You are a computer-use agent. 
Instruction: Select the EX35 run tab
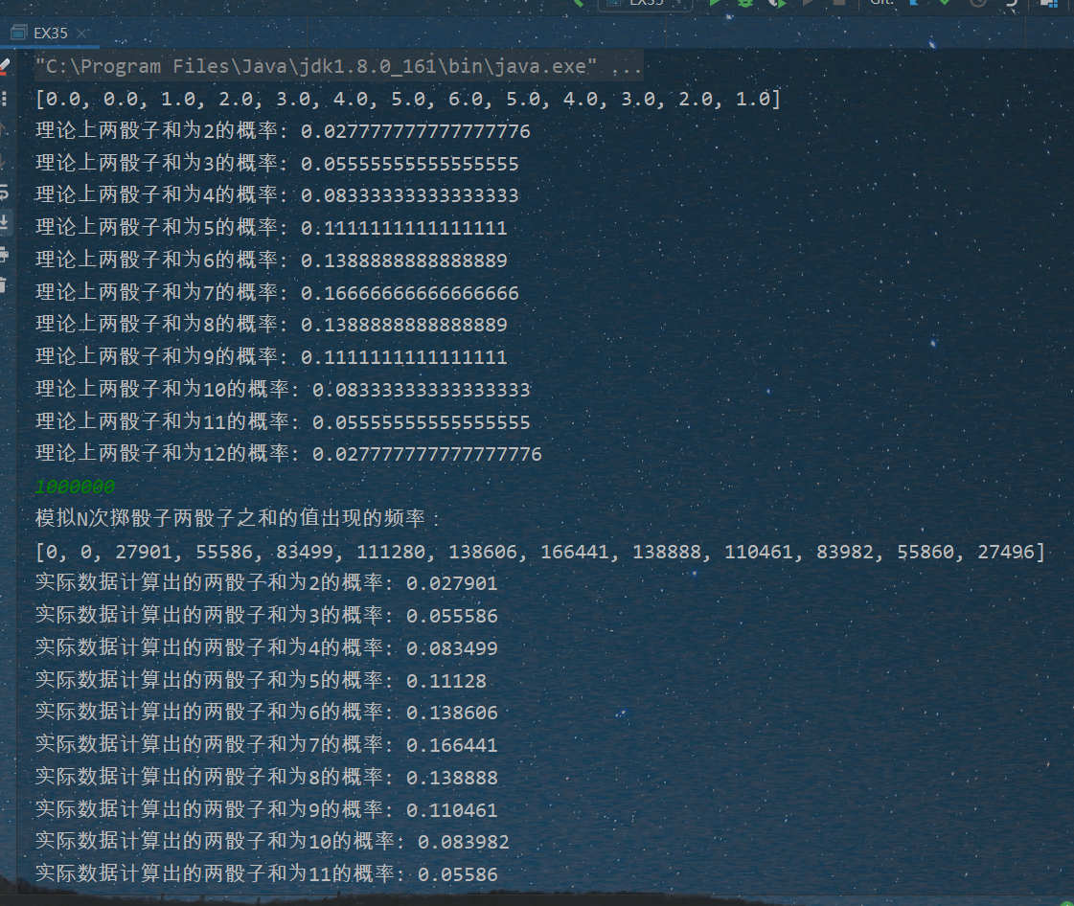[48, 33]
